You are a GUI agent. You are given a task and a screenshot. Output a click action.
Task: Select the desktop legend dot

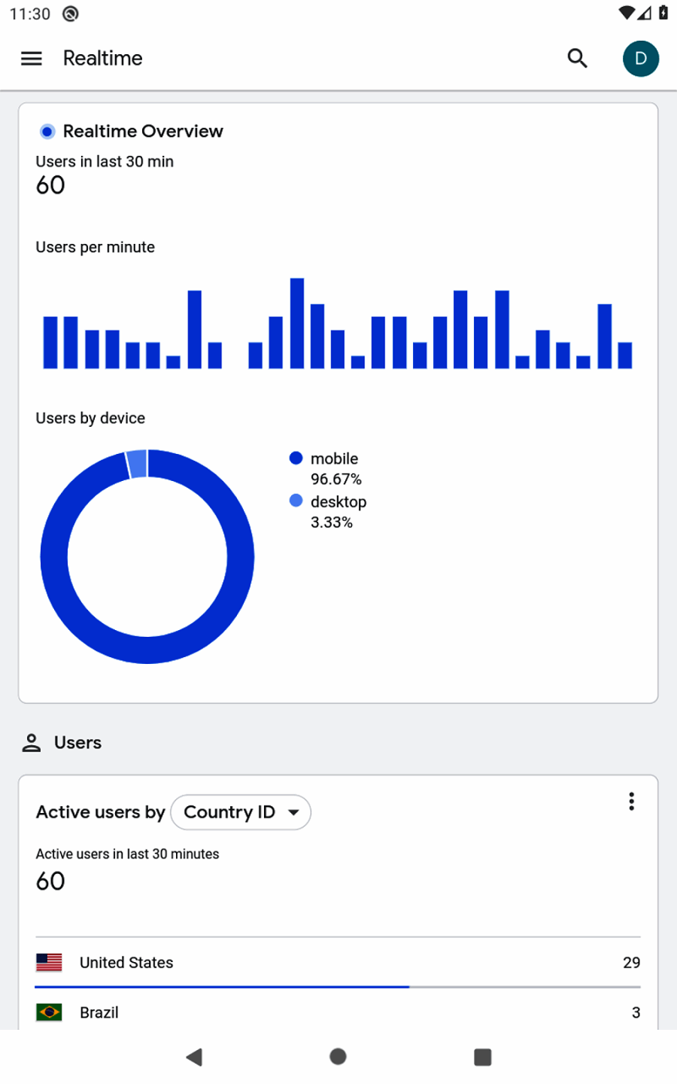[296, 501]
